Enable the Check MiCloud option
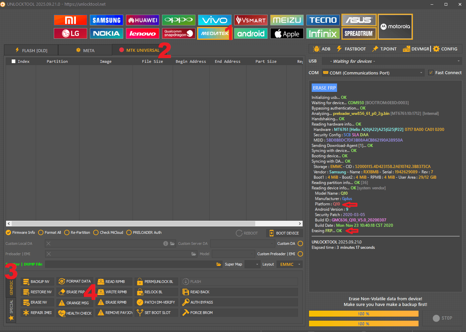 coord(96,232)
